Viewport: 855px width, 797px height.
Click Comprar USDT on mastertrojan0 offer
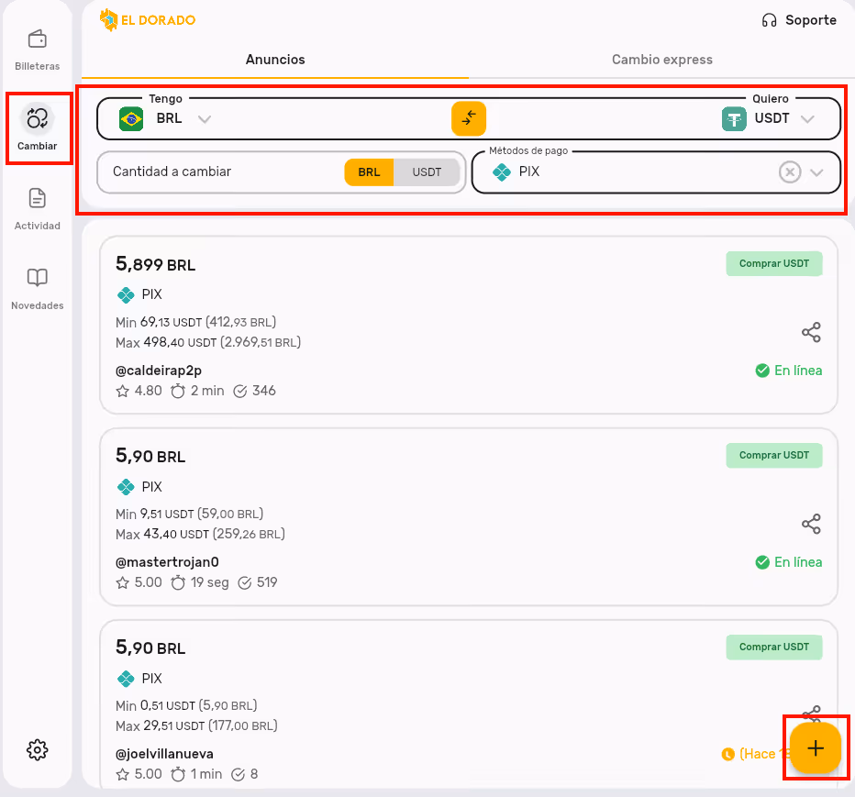pos(773,456)
